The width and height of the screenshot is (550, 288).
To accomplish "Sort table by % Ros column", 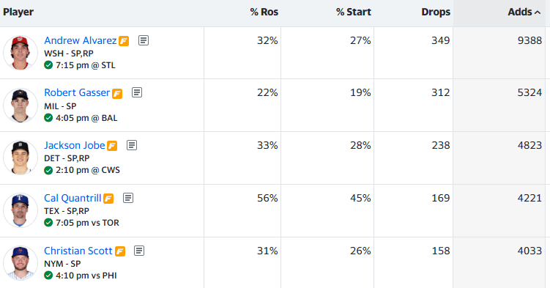I will 264,12.
